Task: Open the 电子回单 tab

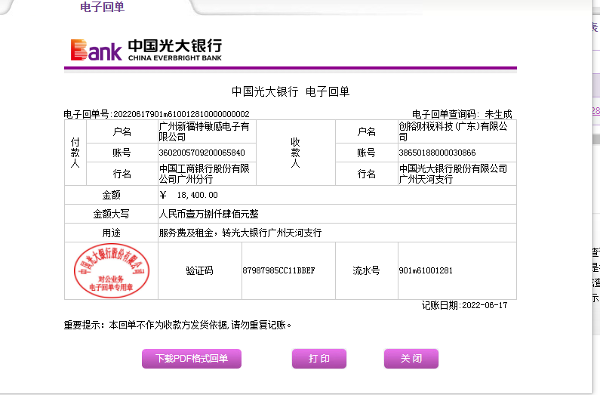Action: pos(102,7)
